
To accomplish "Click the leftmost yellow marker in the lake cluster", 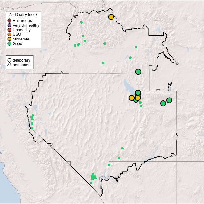I will [132, 98].
